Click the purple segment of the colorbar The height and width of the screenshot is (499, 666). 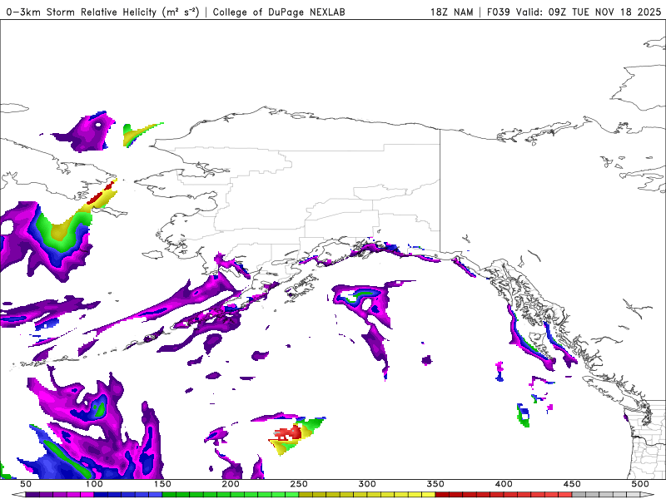click(x=59, y=495)
